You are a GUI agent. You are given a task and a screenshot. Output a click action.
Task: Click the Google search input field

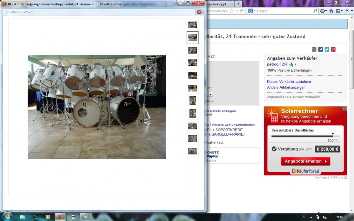pyautogui.click(x=284, y=11)
